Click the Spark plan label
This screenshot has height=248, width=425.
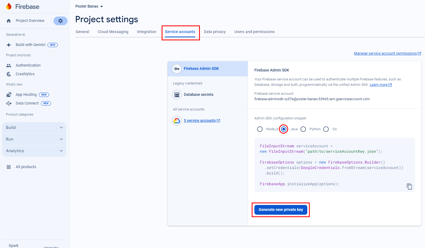click(x=14, y=246)
